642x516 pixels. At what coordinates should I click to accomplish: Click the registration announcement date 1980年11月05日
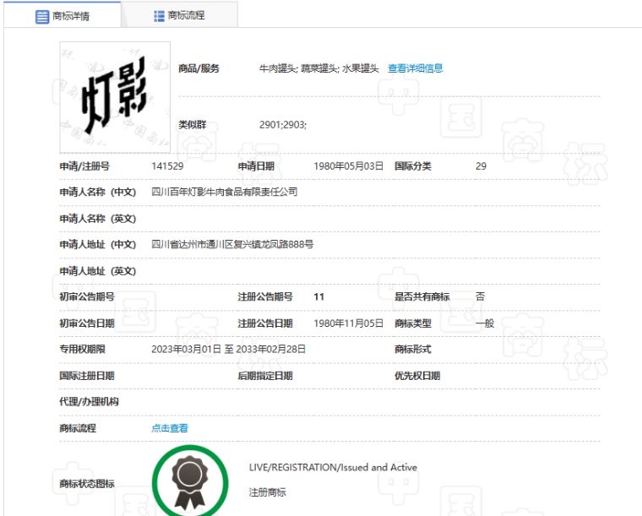pos(348,323)
